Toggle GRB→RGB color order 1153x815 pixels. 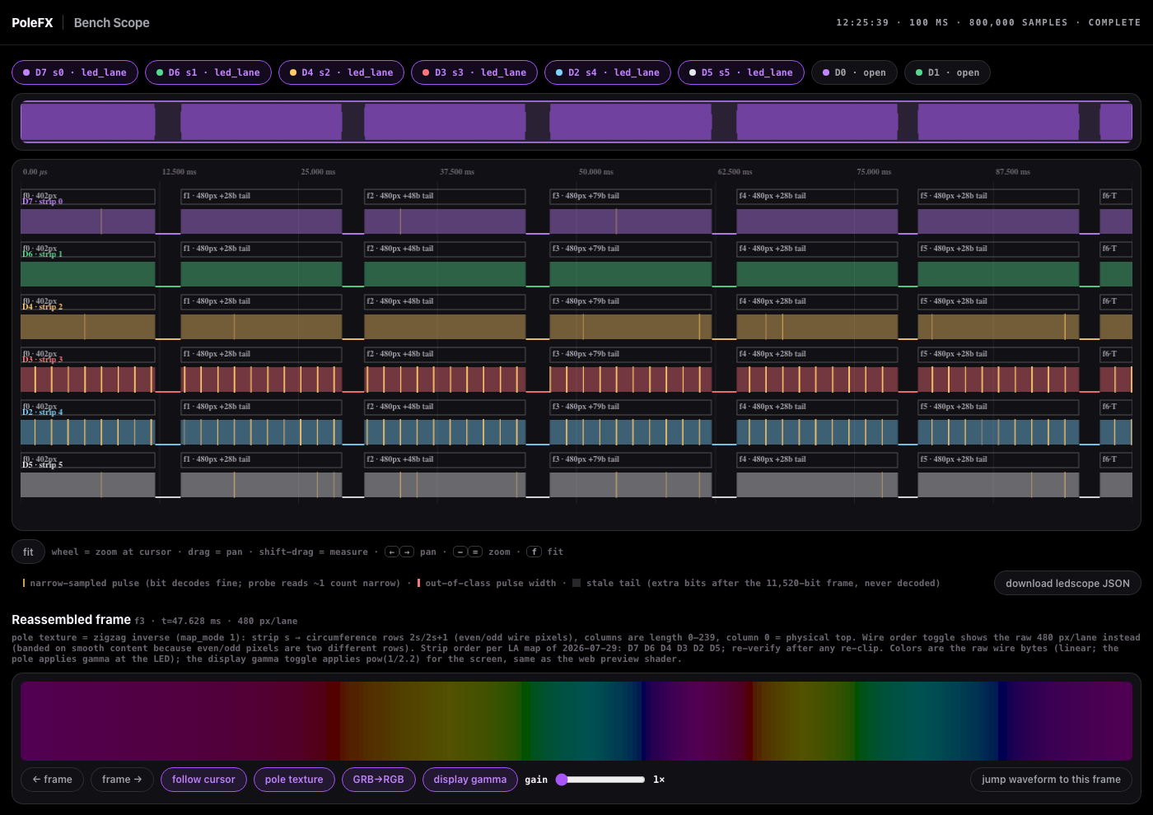379,779
